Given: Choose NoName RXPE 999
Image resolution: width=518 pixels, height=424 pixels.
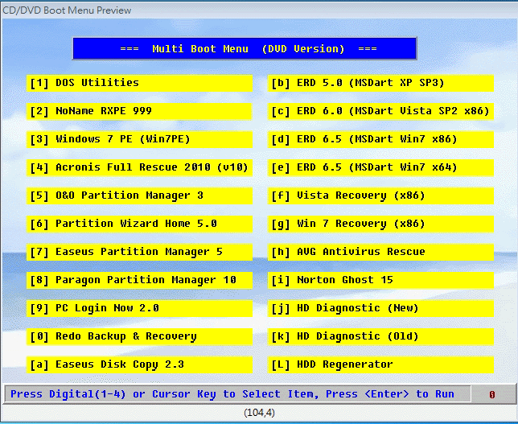Looking at the screenshot, I should [139, 111].
